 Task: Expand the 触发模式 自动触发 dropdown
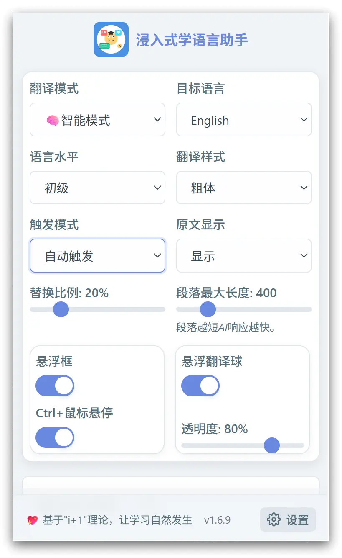pyautogui.click(x=97, y=255)
